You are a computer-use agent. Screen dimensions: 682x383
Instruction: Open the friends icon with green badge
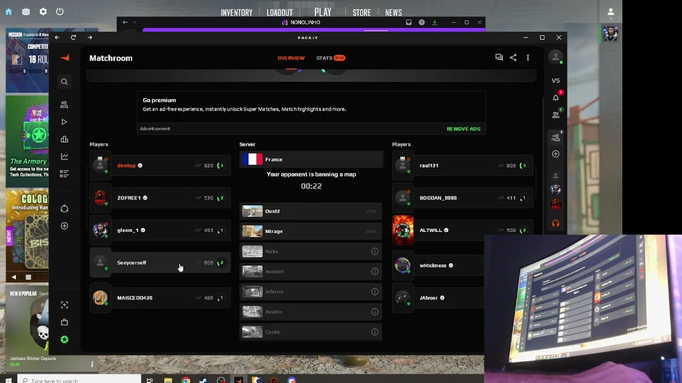(556, 114)
